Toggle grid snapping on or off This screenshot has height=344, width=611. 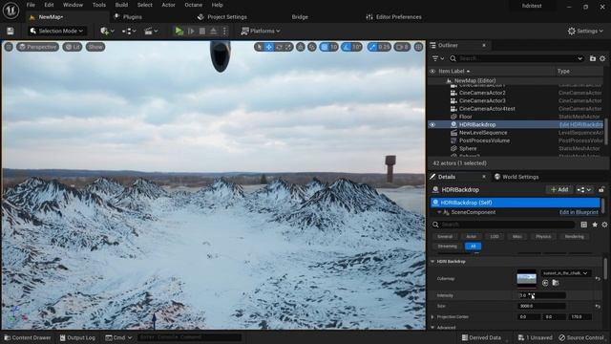pos(325,47)
